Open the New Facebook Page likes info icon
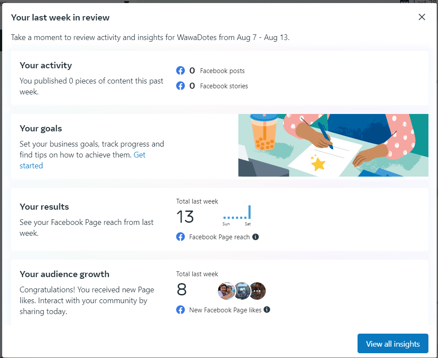This screenshot has width=438, height=358. [x=267, y=310]
